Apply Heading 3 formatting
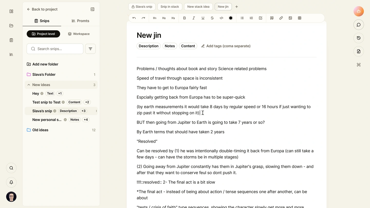This screenshot has width=370, height=208. click(173, 18)
